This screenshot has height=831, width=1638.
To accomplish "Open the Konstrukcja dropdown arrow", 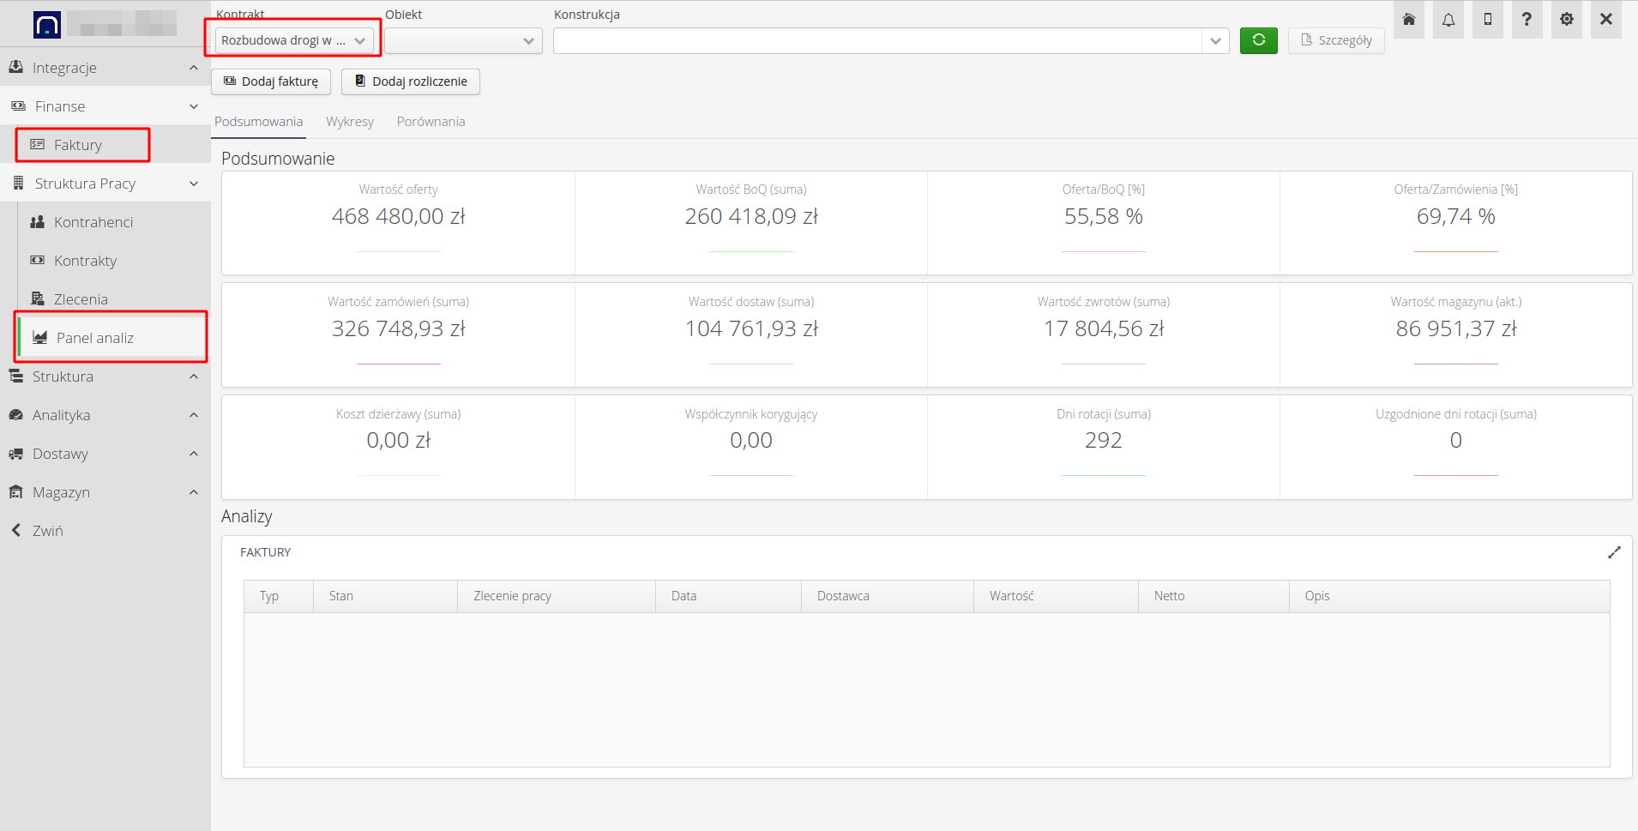I will (x=1215, y=40).
